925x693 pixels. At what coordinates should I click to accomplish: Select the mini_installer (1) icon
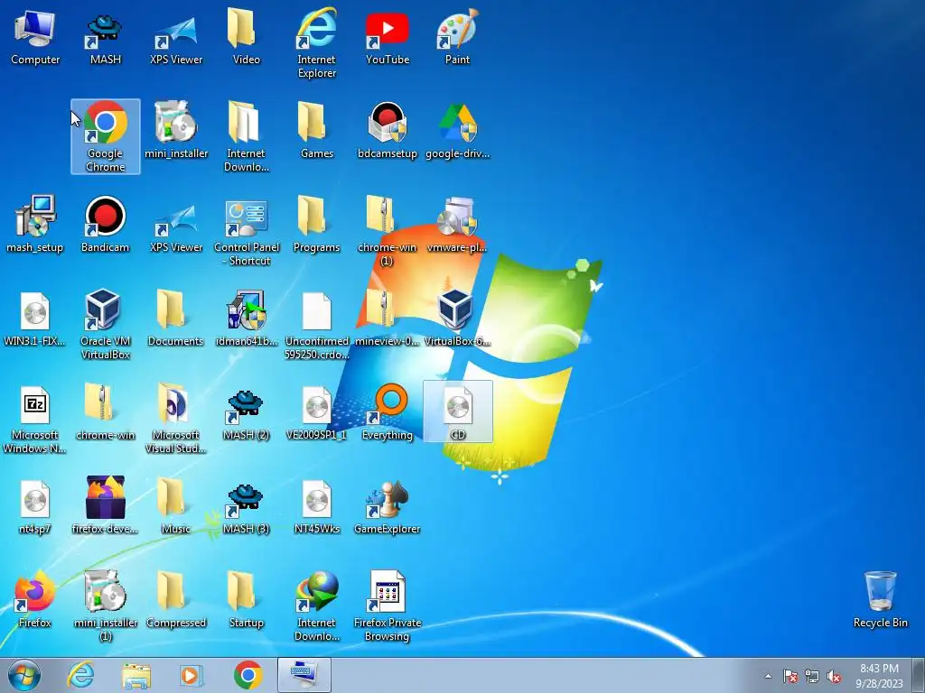105,606
